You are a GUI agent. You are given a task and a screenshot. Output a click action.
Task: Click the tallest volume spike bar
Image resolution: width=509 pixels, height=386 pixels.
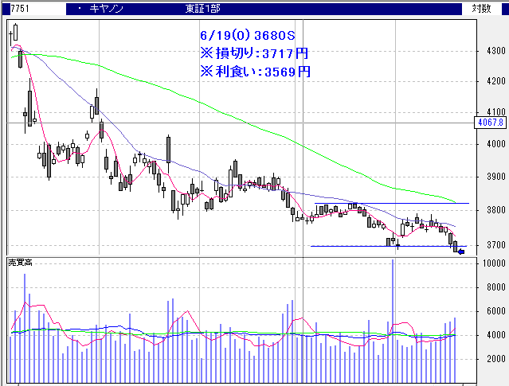click(393, 318)
